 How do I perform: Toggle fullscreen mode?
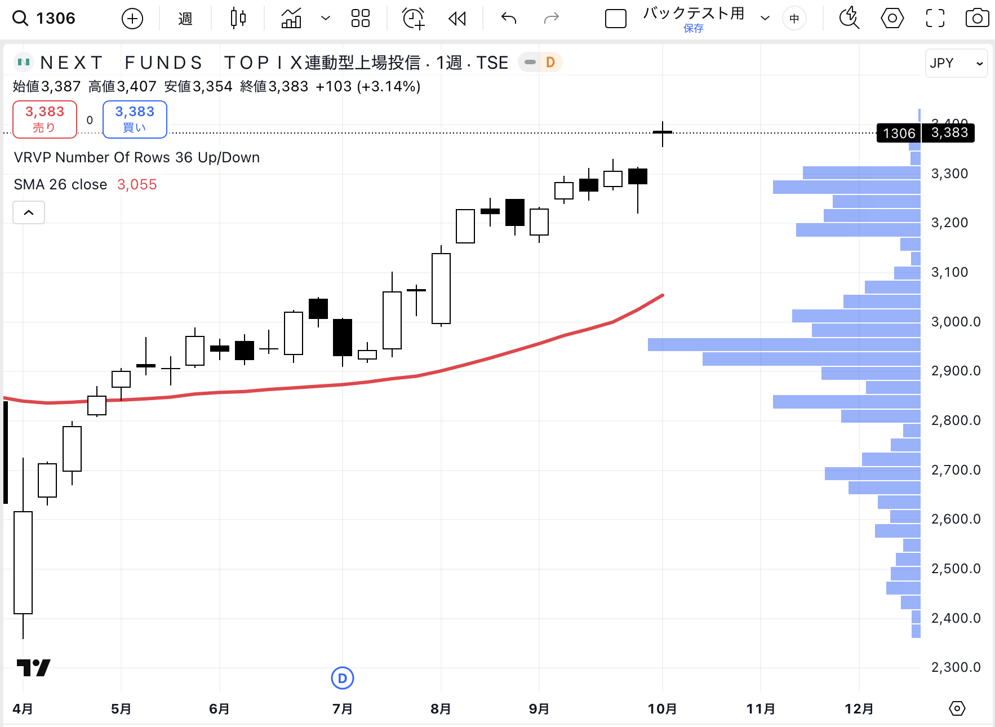(935, 19)
